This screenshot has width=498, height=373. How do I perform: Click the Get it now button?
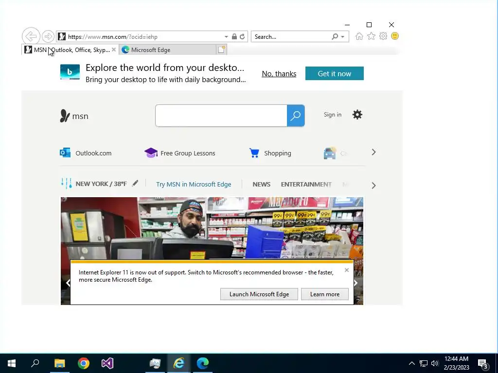coord(335,74)
